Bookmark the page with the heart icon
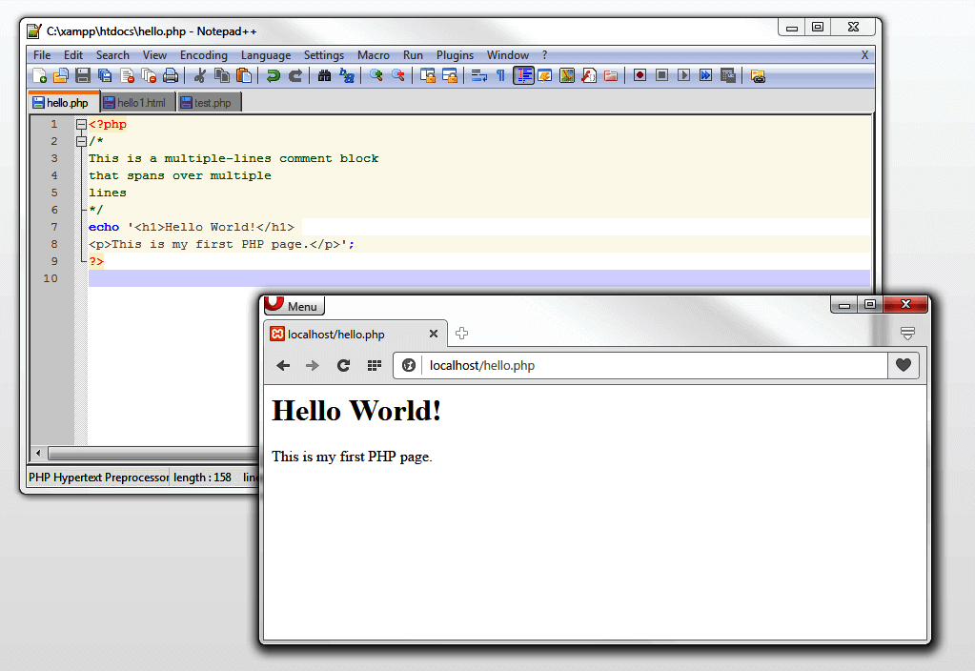 (x=903, y=365)
